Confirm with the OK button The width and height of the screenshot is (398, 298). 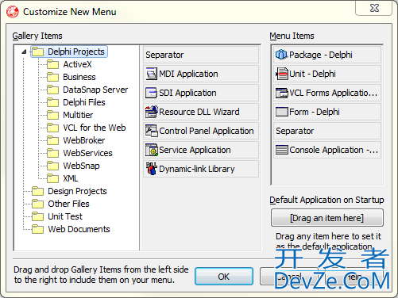coord(224,277)
